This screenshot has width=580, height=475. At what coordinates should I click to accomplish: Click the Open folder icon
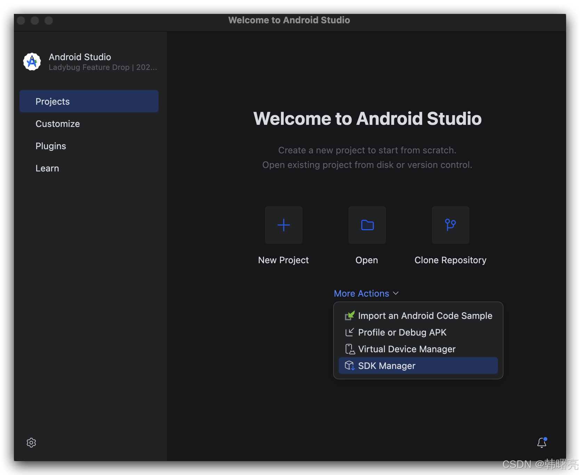coord(367,225)
